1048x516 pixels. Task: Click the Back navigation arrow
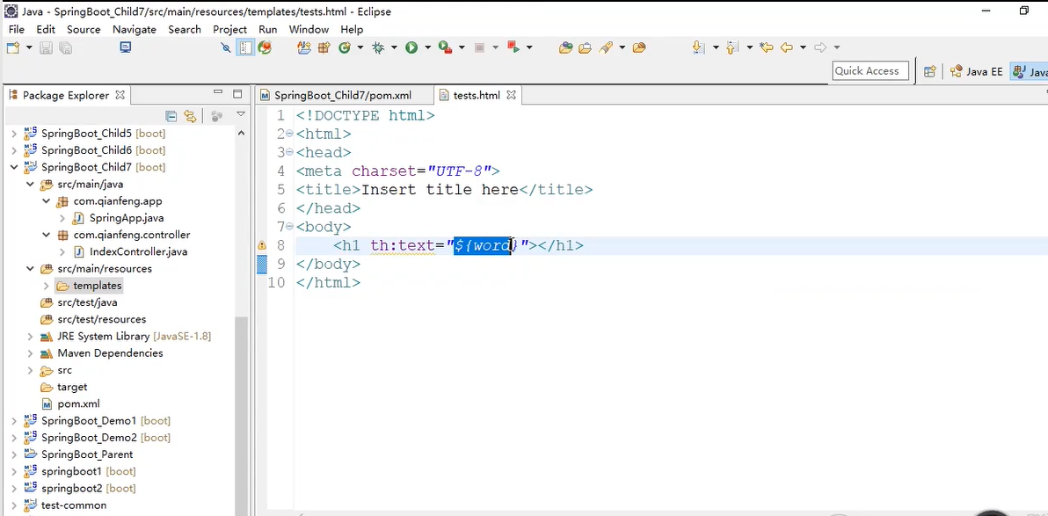[x=787, y=47]
